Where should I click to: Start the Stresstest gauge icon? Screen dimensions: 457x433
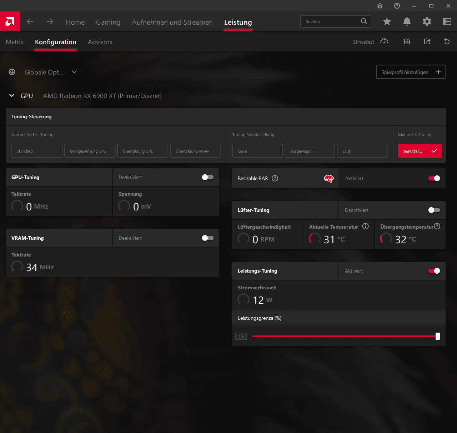tap(384, 41)
